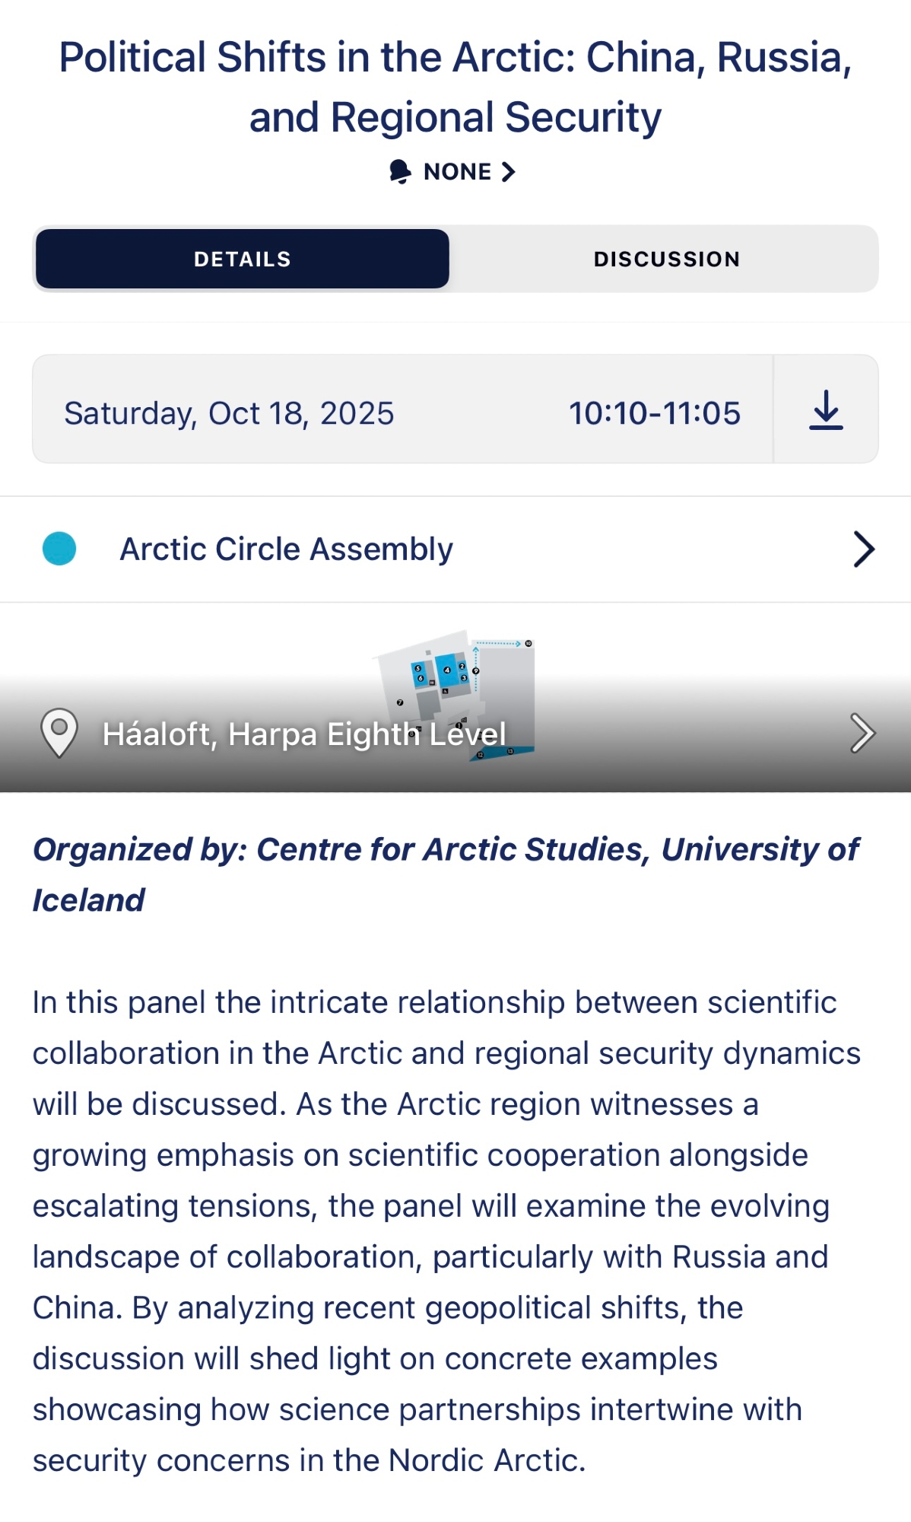Open the Arctic Circle Assembly link
This screenshot has height=1522, width=911.
coord(287,549)
